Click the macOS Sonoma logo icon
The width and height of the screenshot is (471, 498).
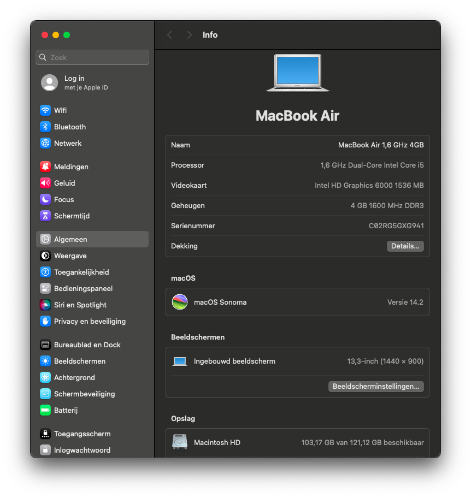[x=180, y=302]
